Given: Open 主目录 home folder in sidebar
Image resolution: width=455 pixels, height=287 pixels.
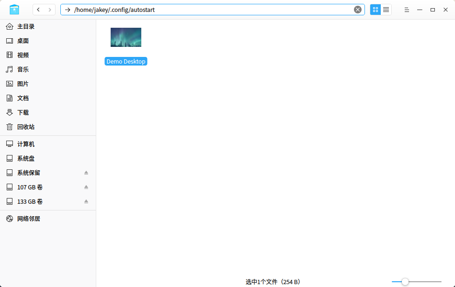Looking at the screenshot, I should pyautogui.click(x=48, y=26).
